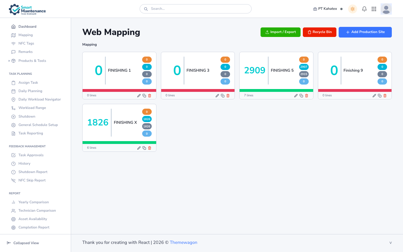Open the Import / Export menu
403x252 pixels.
[x=280, y=32]
